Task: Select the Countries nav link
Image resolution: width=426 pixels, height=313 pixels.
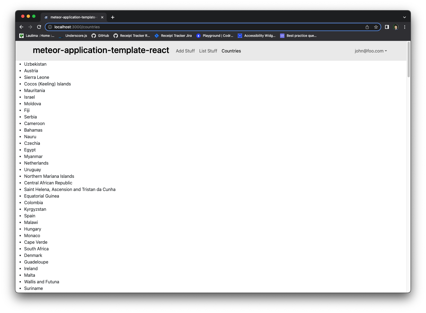Action: pos(231,51)
